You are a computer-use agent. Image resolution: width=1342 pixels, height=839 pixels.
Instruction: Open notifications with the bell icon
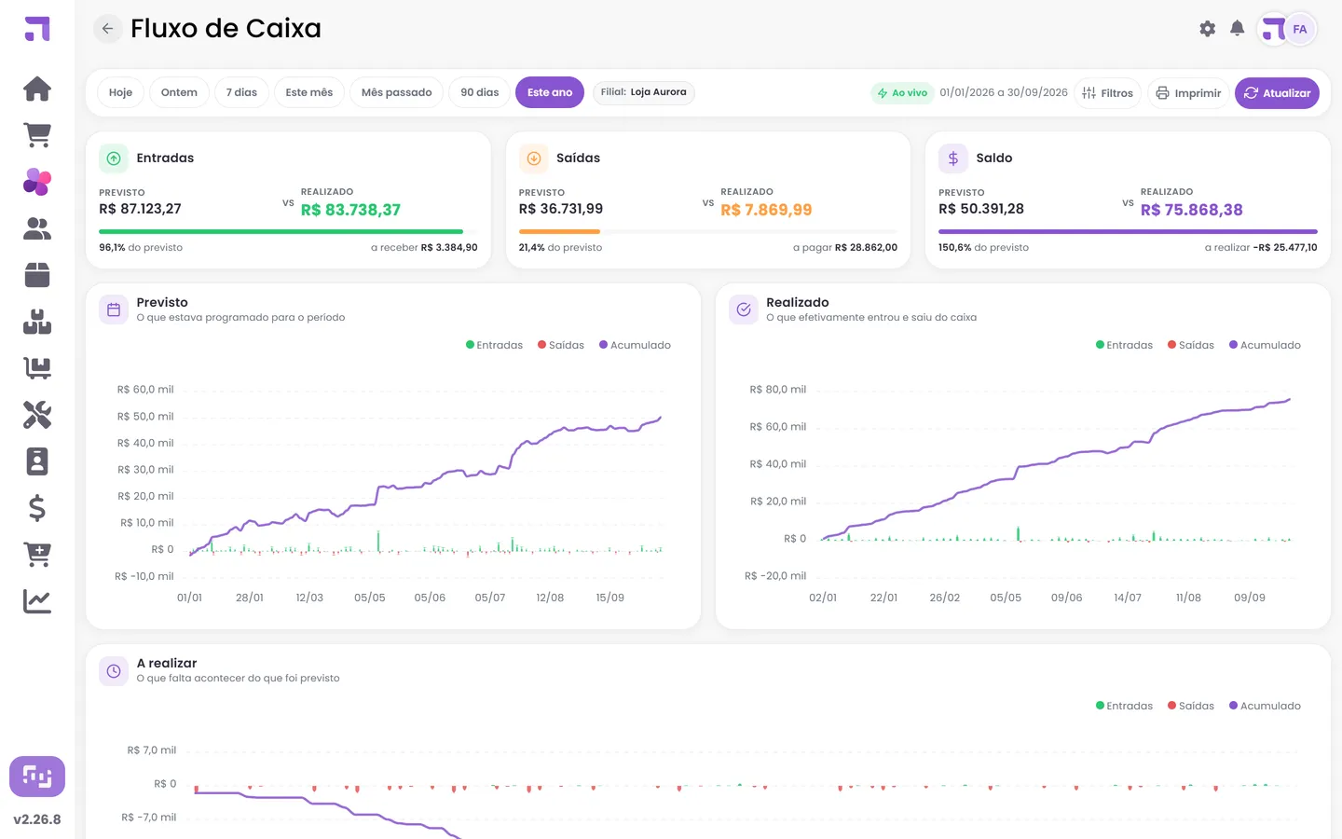[x=1238, y=29]
